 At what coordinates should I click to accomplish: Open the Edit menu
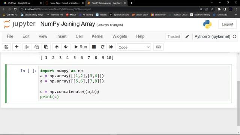(26, 36)
